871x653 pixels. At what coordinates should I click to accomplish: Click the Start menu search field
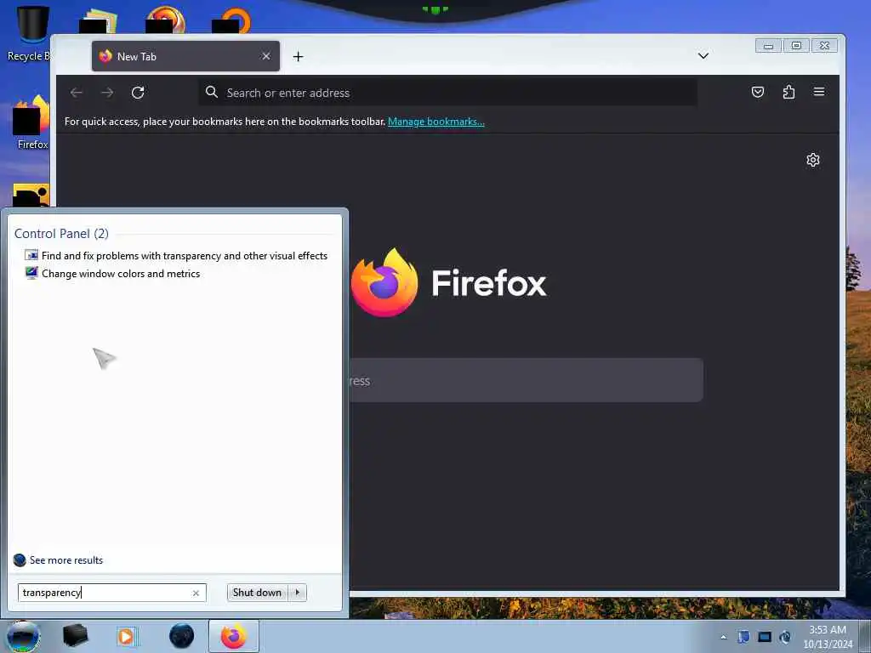(112, 593)
